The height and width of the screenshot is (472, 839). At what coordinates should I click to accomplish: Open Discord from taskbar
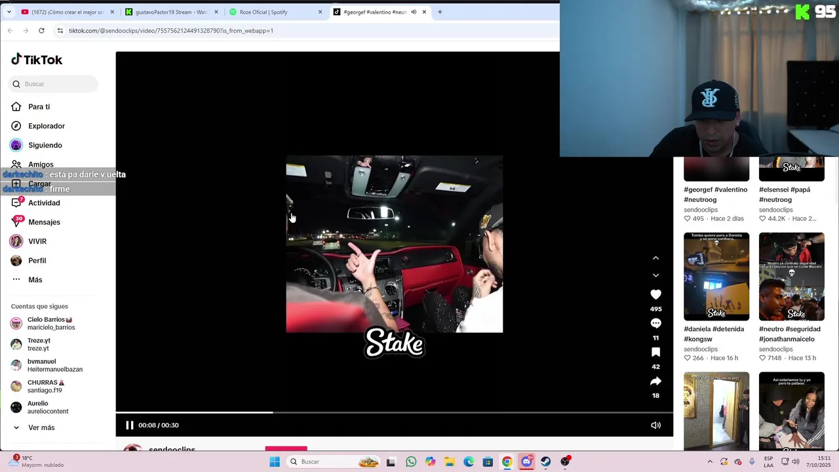tap(526, 462)
